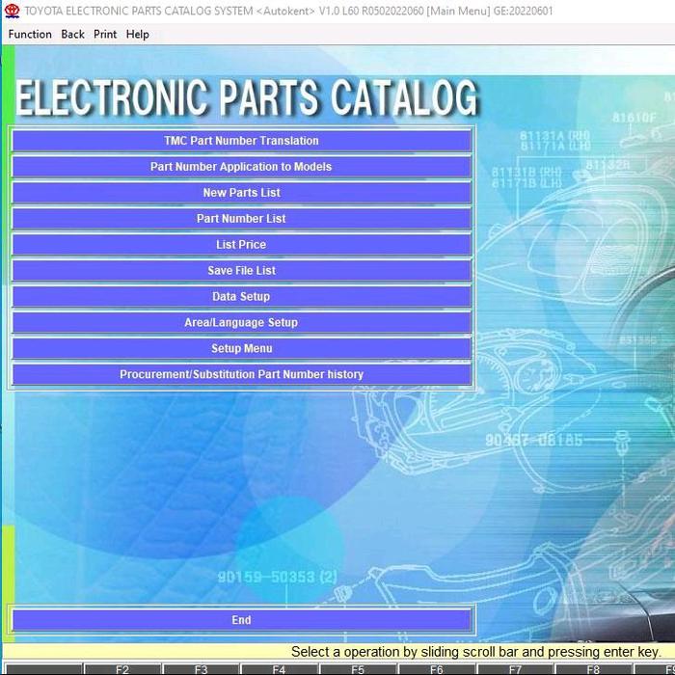
Task: Launch Data Setup
Action: pos(241,297)
